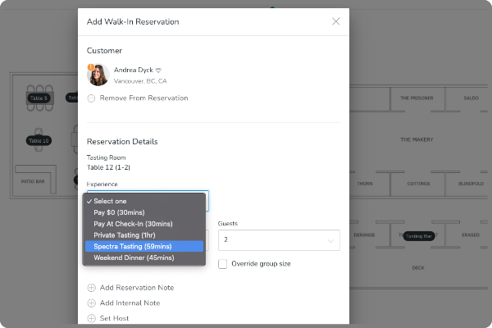Select the Table 10 marker on floor plan

[x=39, y=140]
